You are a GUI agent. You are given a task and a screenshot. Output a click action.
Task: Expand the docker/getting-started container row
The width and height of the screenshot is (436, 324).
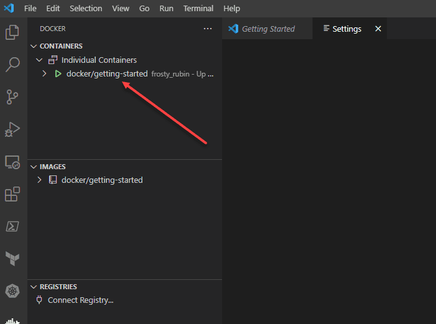pos(44,74)
